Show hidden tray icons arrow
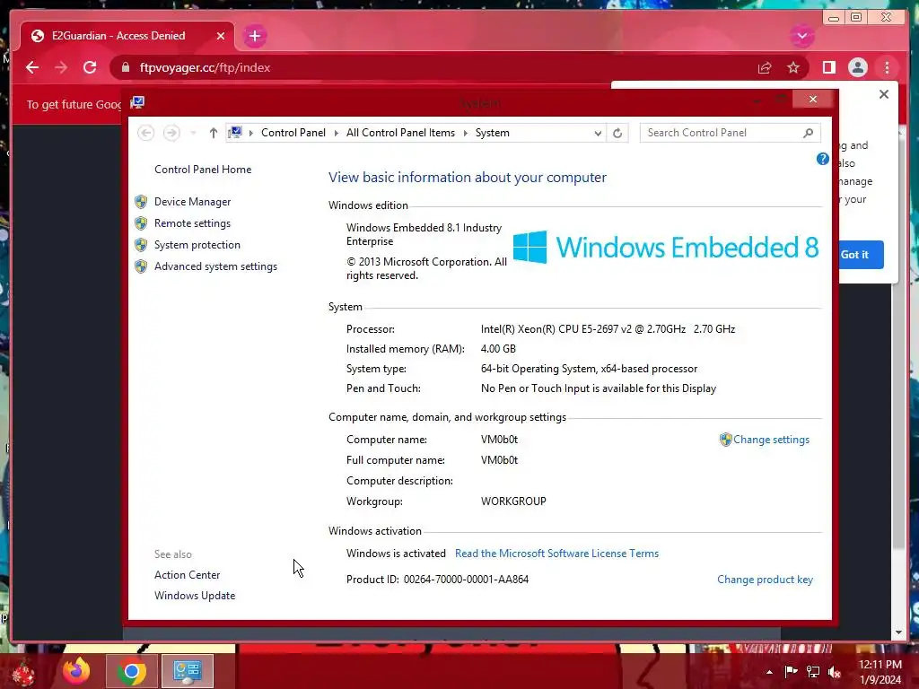The image size is (919, 689). (x=769, y=672)
